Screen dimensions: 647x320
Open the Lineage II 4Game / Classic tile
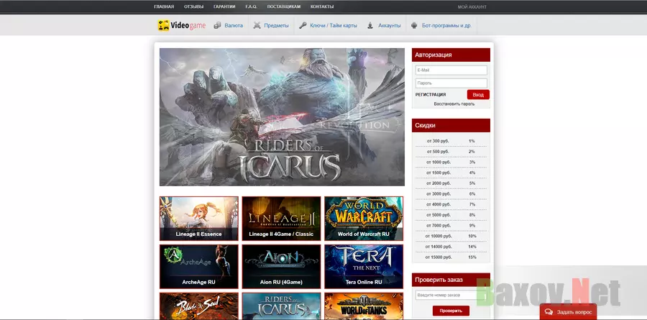(281, 219)
